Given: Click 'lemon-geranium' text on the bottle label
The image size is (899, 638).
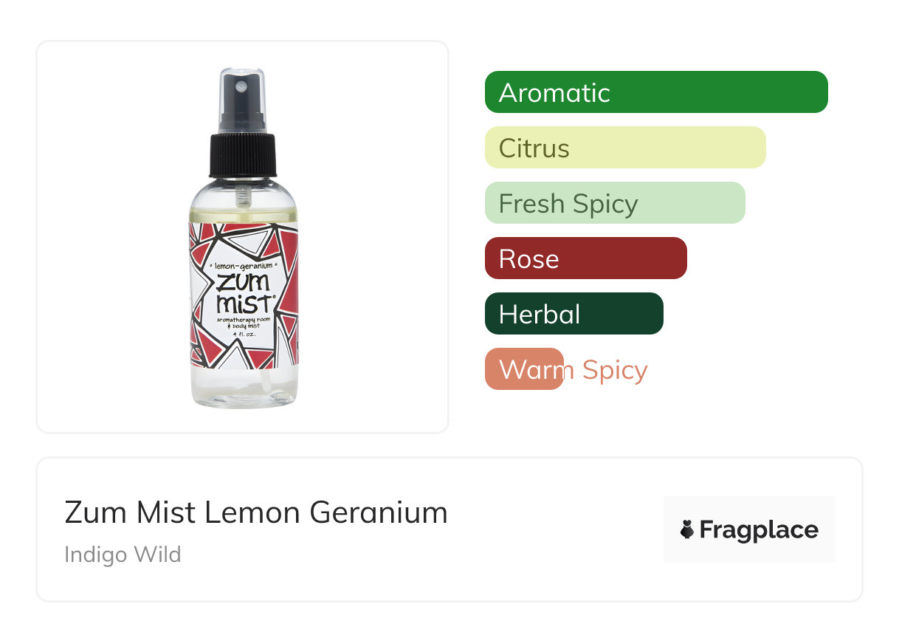Looking at the screenshot, I should [244, 264].
